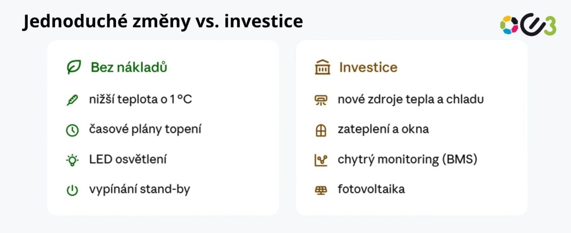Click the title Jednoduché změny vs. investice
571x233 pixels.
point(163,21)
